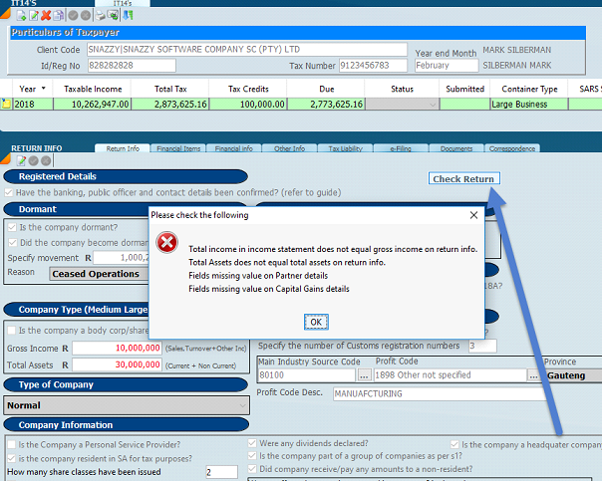Toggle 'Is the company dormant?' checkbox
This screenshot has width=603, height=481.
point(10,227)
